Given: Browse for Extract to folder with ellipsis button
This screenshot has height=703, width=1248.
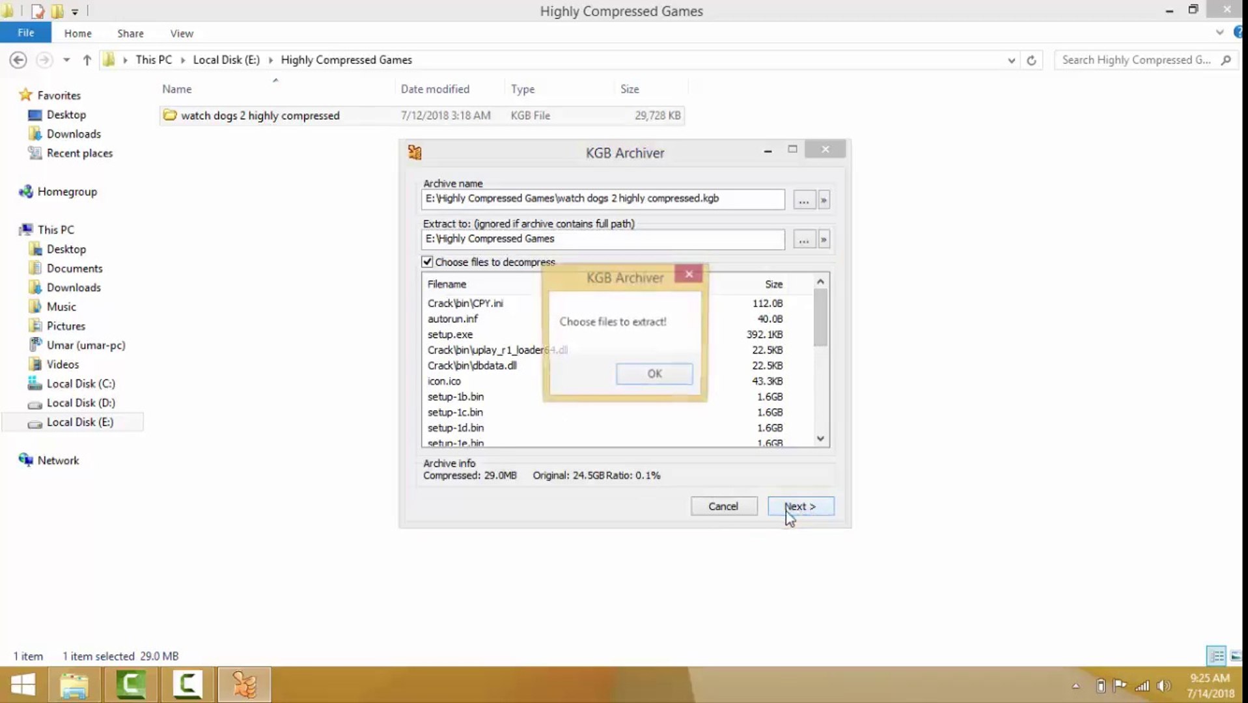Looking at the screenshot, I should (804, 240).
